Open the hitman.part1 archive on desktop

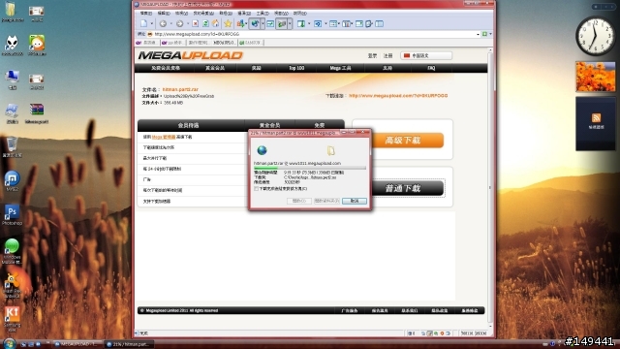pos(37,113)
